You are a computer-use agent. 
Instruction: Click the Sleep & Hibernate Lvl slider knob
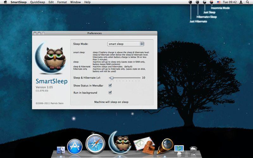click(112, 78)
